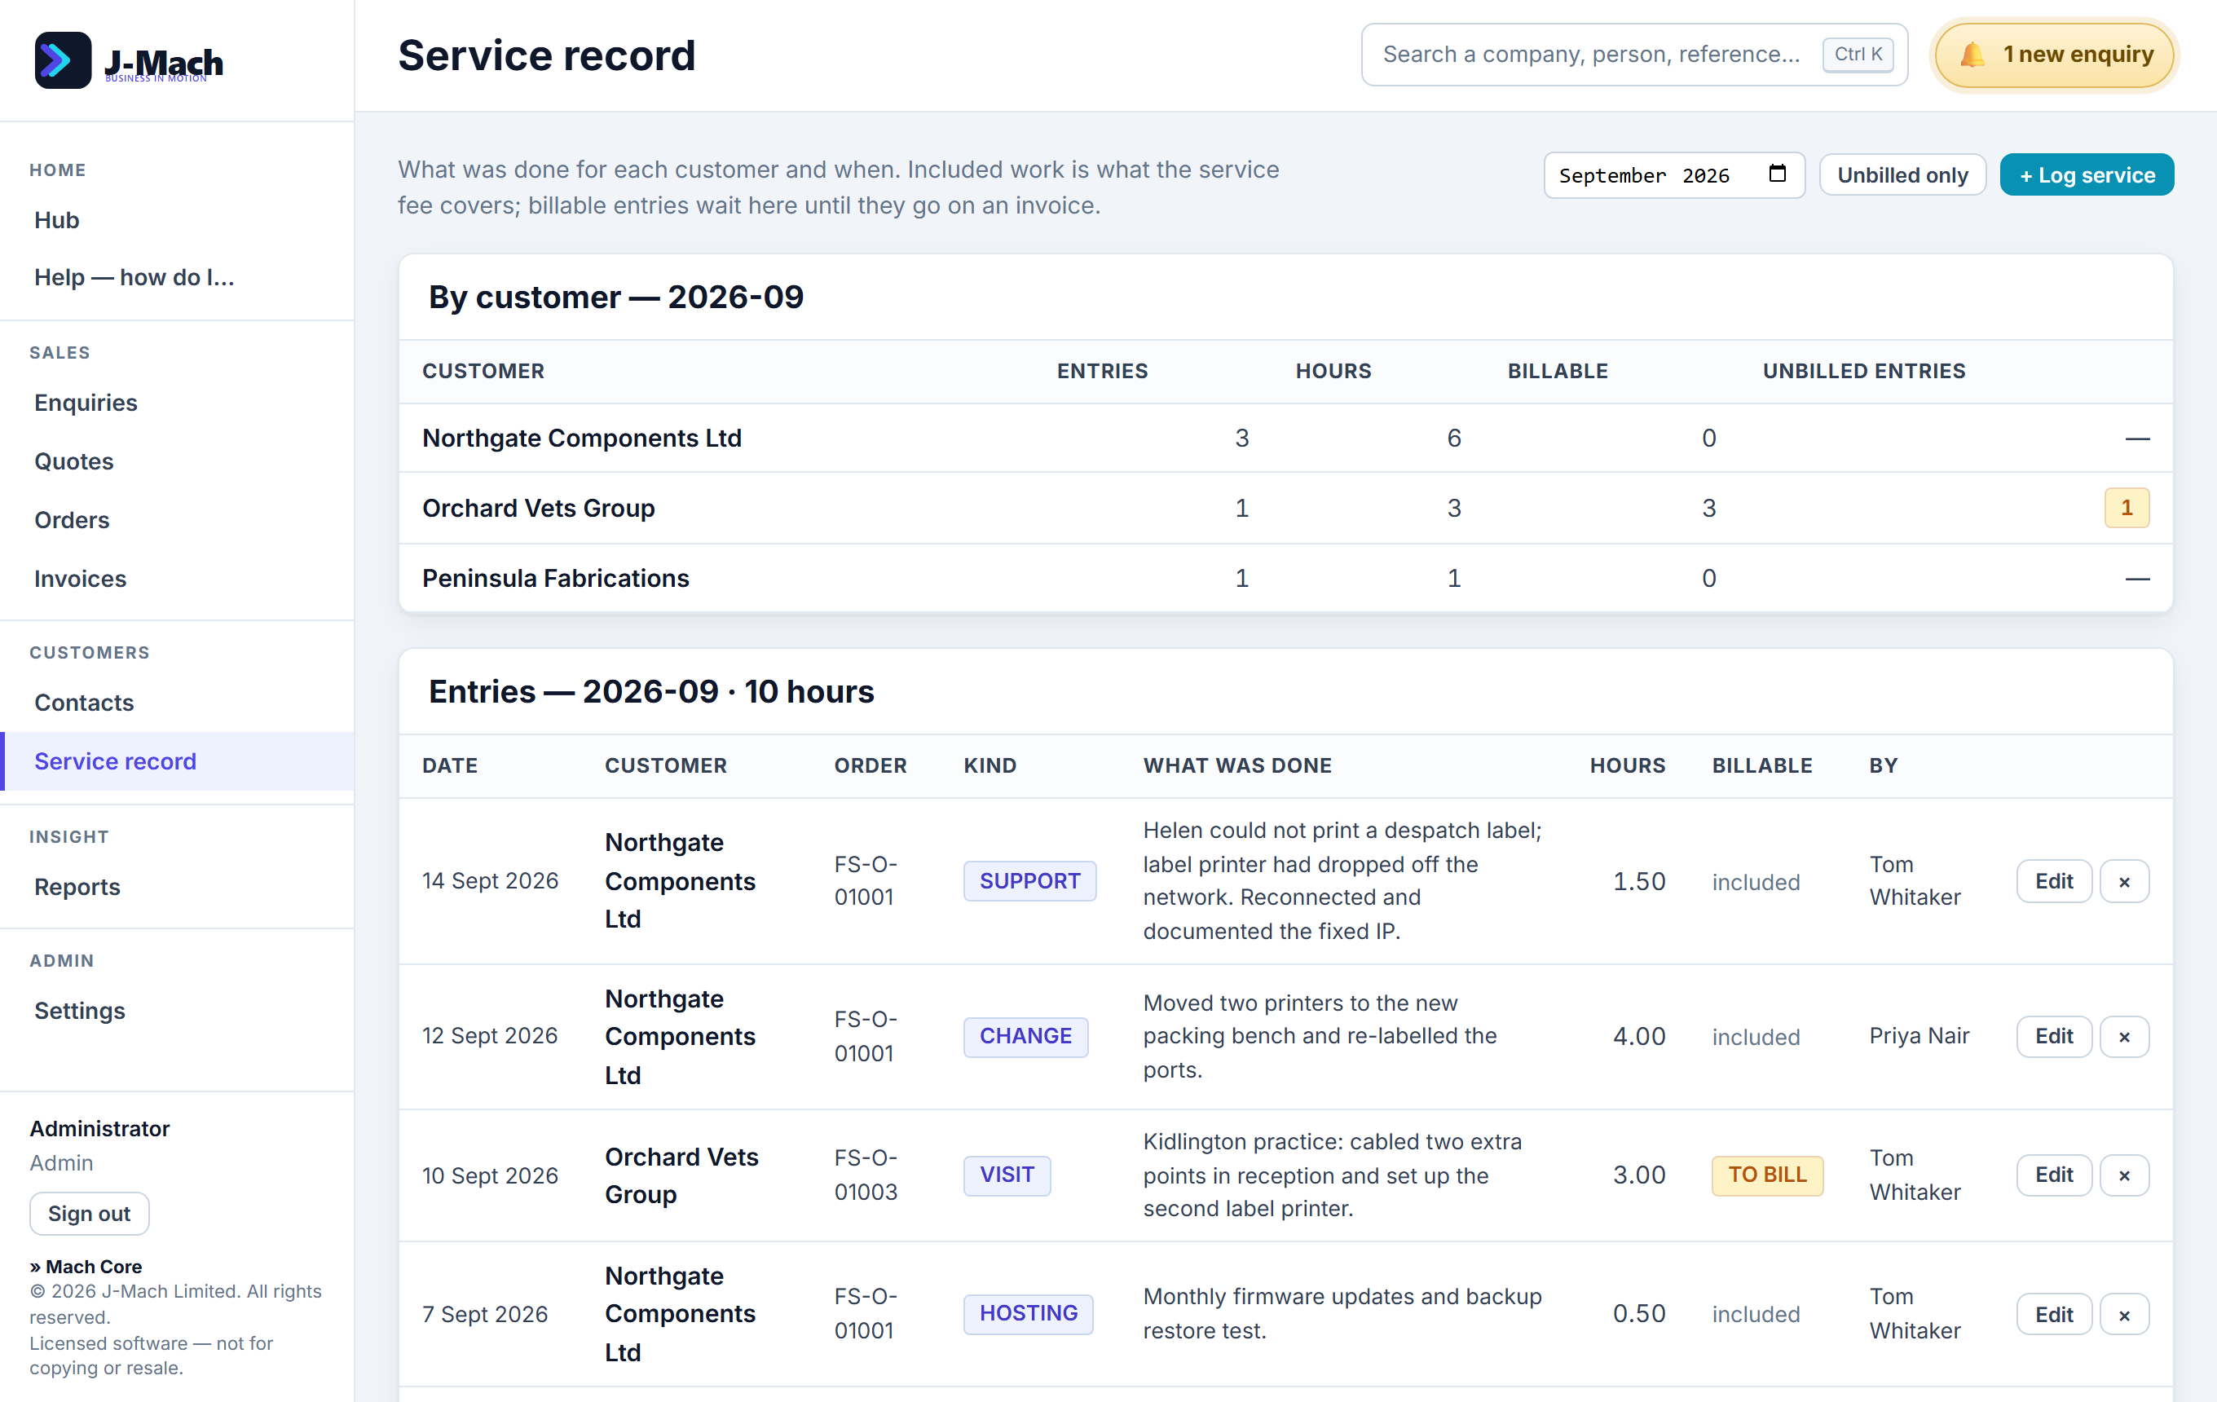Image resolution: width=2217 pixels, height=1402 pixels.
Task: Click hours value 3.00
Action: 1639,1175
